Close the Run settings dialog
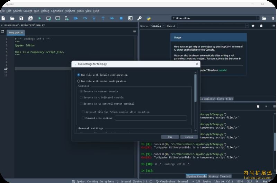 (197, 64)
